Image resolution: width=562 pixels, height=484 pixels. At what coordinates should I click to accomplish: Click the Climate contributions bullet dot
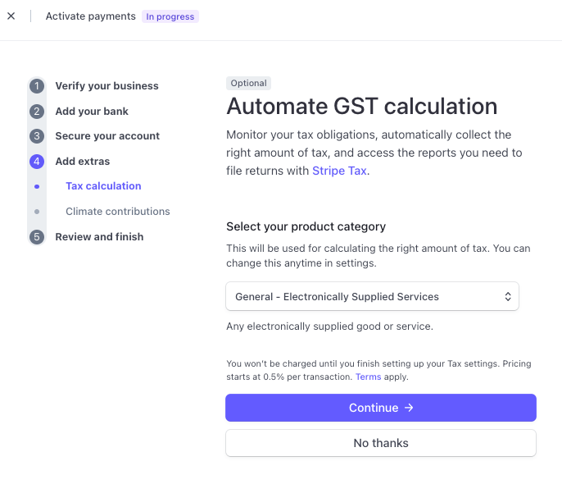[x=37, y=212]
